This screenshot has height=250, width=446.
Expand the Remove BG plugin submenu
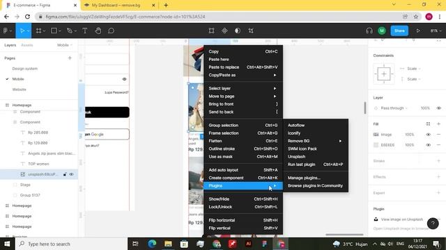coord(316,141)
